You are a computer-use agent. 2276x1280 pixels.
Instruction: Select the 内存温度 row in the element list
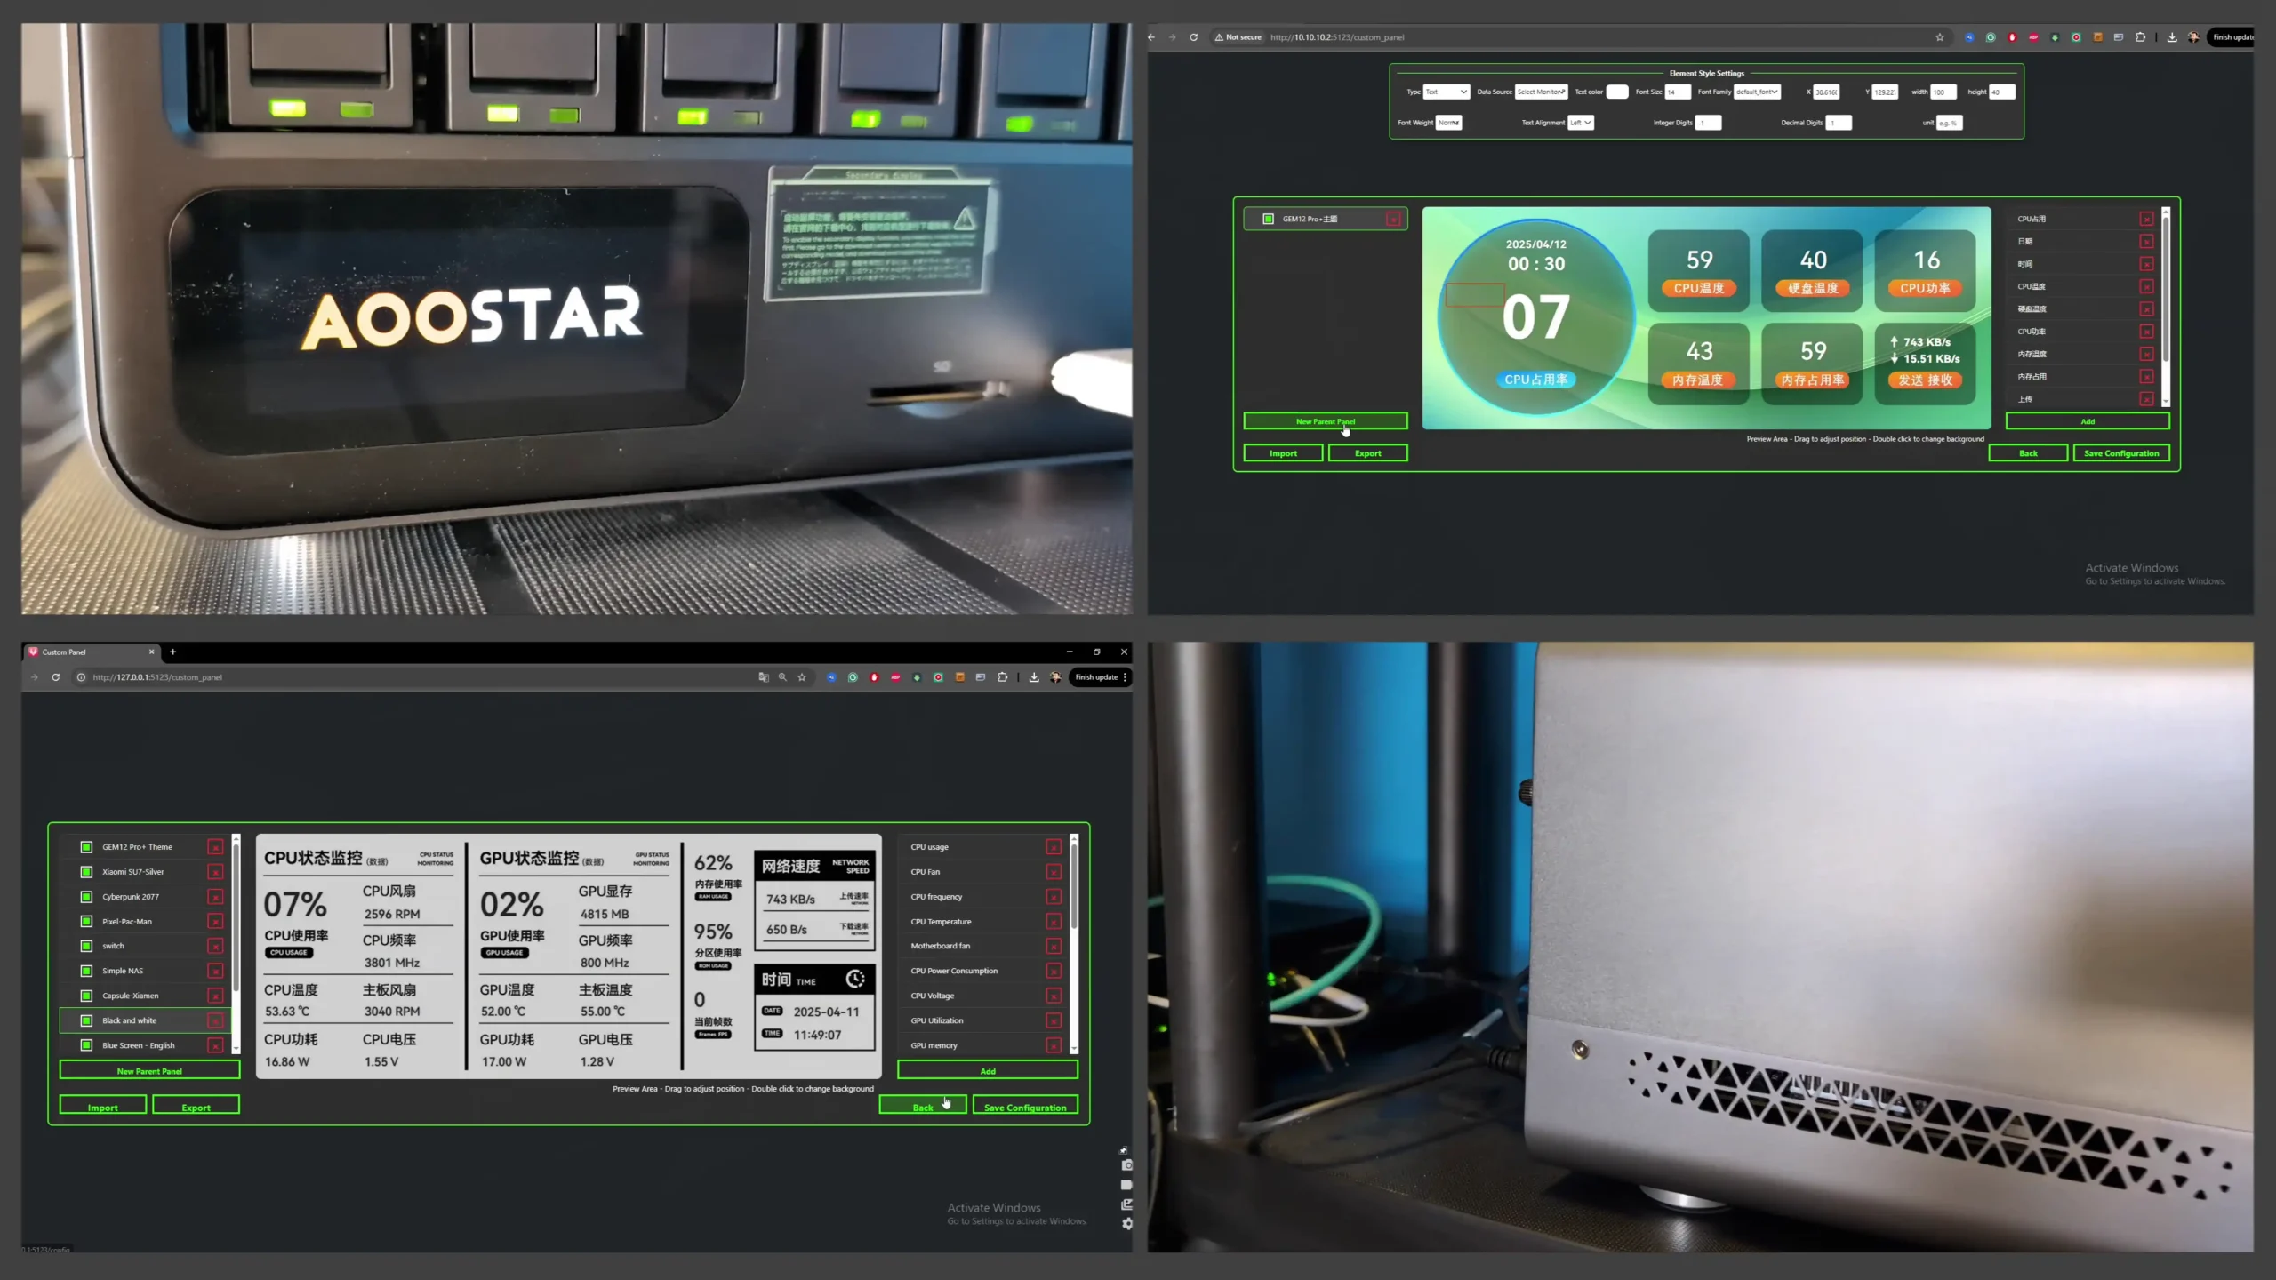(x=2085, y=354)
